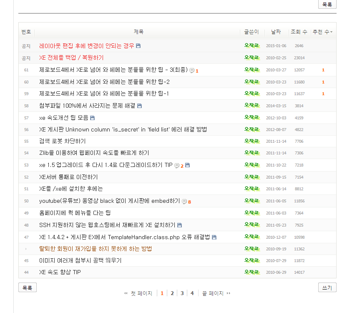342x313 pixels.
Task: Sort by the '추천 수' column arrow
Action: pyautogui.click(x=331, y=32)
